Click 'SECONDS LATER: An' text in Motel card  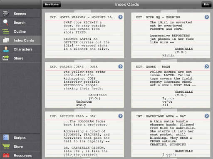pyautogui.click(x=81, y=39)
